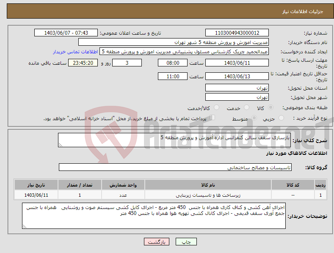Click the row number cell 1
The height and width of the screenshot is (253, 334).
(320, 195)
